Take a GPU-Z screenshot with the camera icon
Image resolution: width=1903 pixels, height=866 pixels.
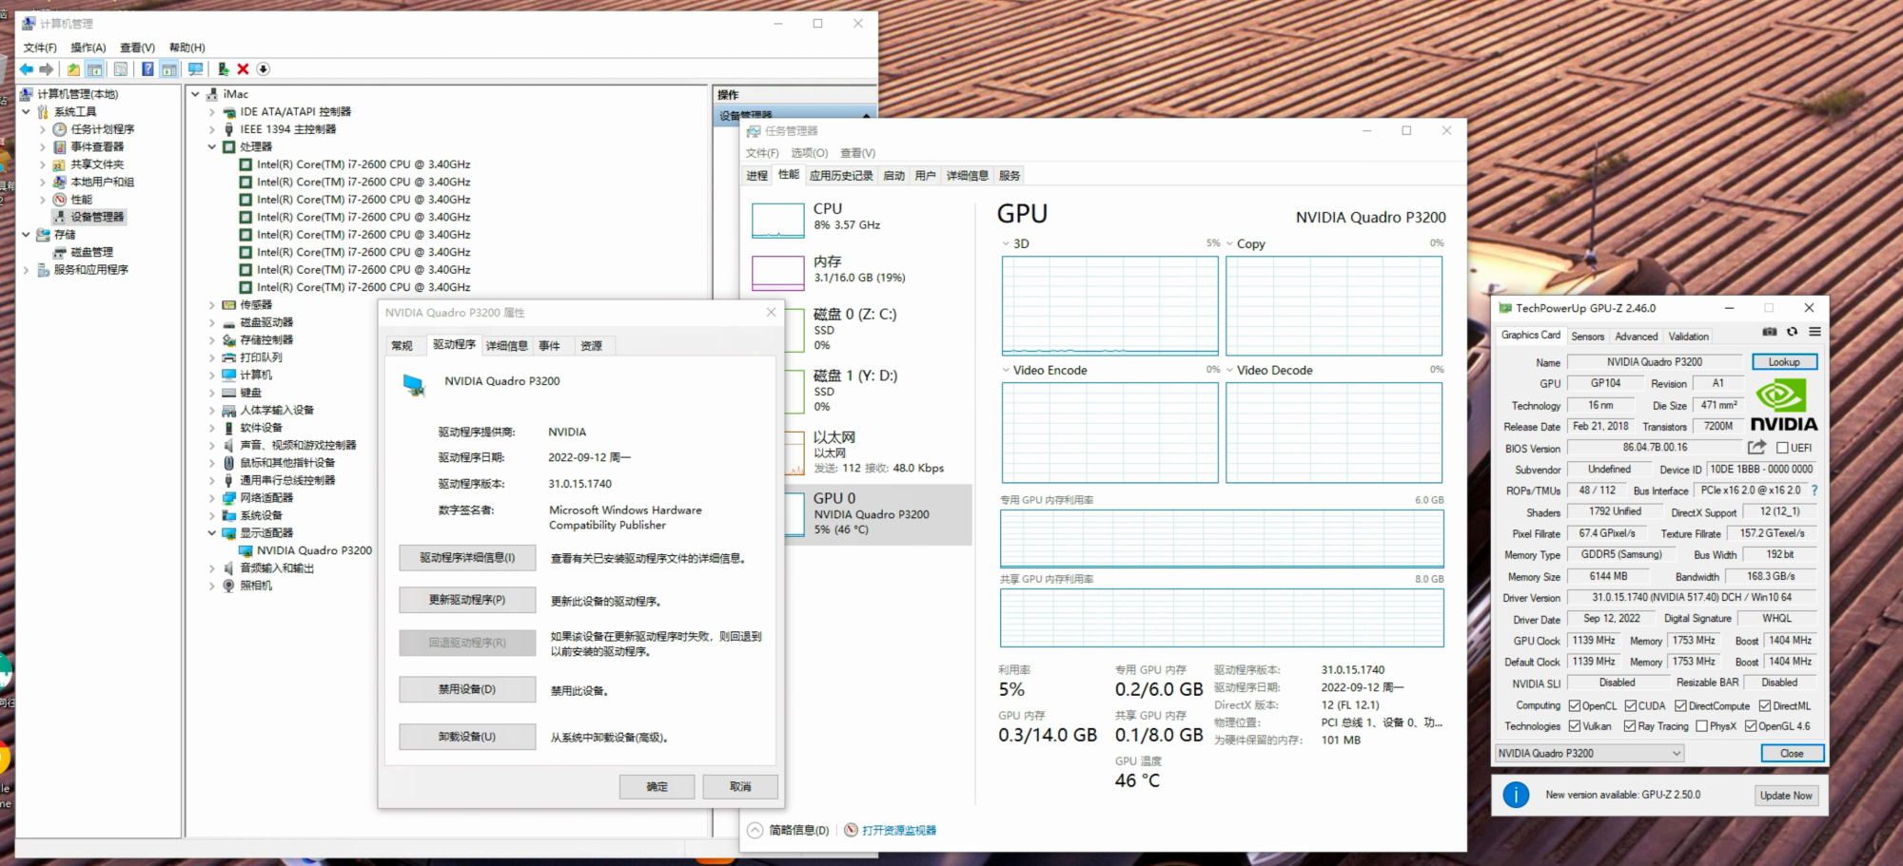pyautogui.click(x=1769, y=332)
